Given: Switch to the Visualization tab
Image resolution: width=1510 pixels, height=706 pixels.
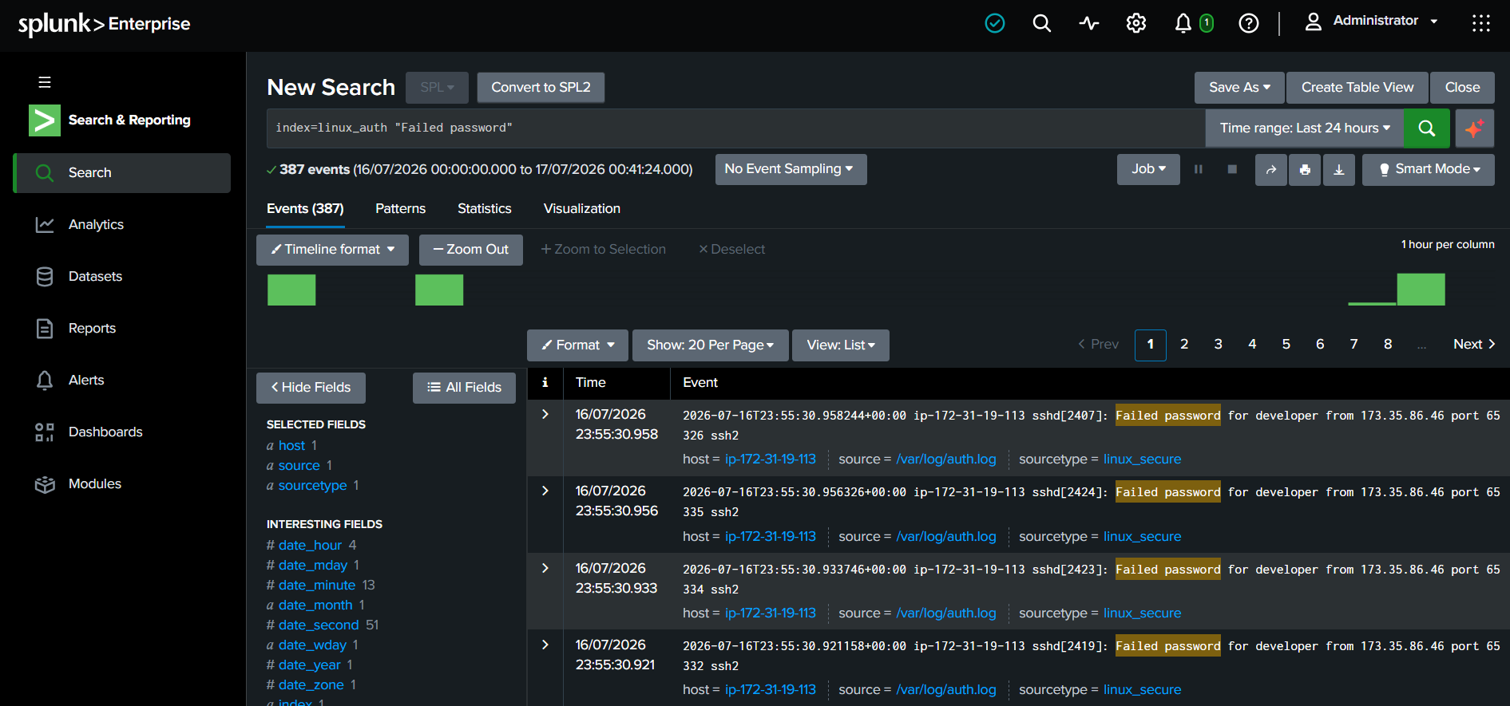Looking at the screenshot, I should (581, 209).
